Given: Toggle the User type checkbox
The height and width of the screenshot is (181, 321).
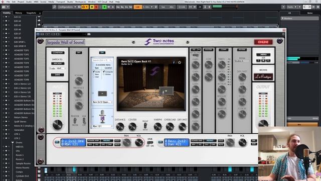Looking at the screenshot, I should tap(94, 77).
